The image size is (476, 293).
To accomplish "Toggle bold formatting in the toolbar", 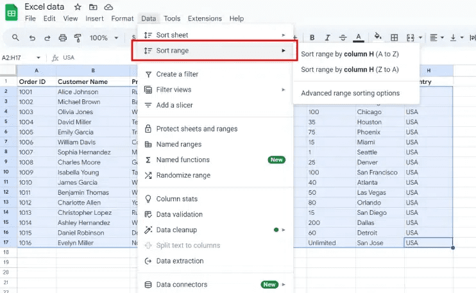I will point(312,38).
